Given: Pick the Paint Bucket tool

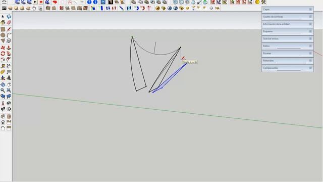Looking at the screenshot, I should (x=3, y=22).
